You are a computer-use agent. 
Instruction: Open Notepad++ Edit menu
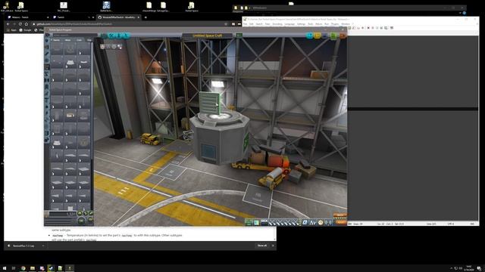coord(251,24)
